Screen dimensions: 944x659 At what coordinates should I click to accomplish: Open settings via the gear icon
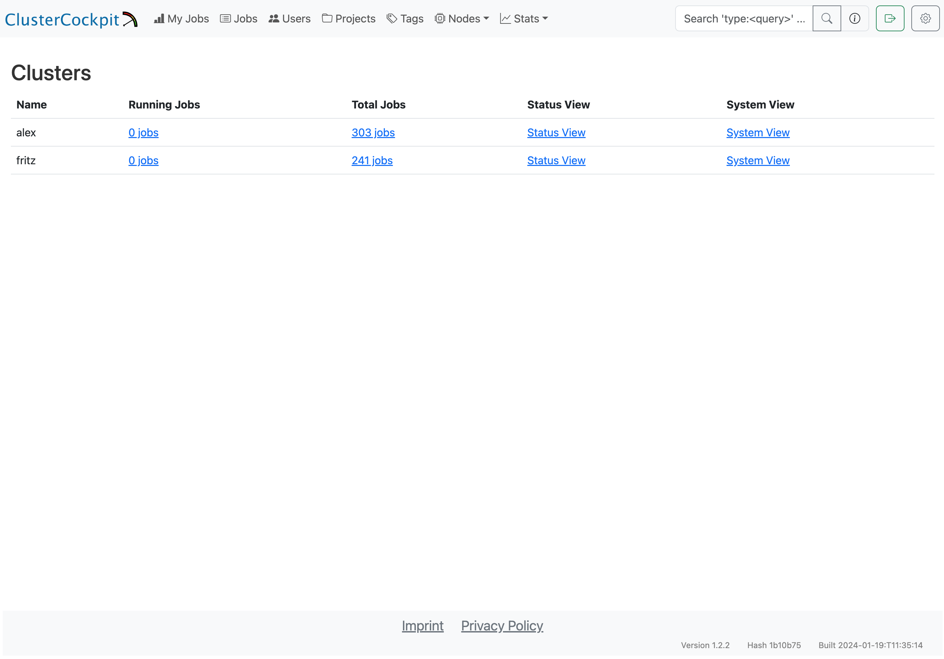925,18
